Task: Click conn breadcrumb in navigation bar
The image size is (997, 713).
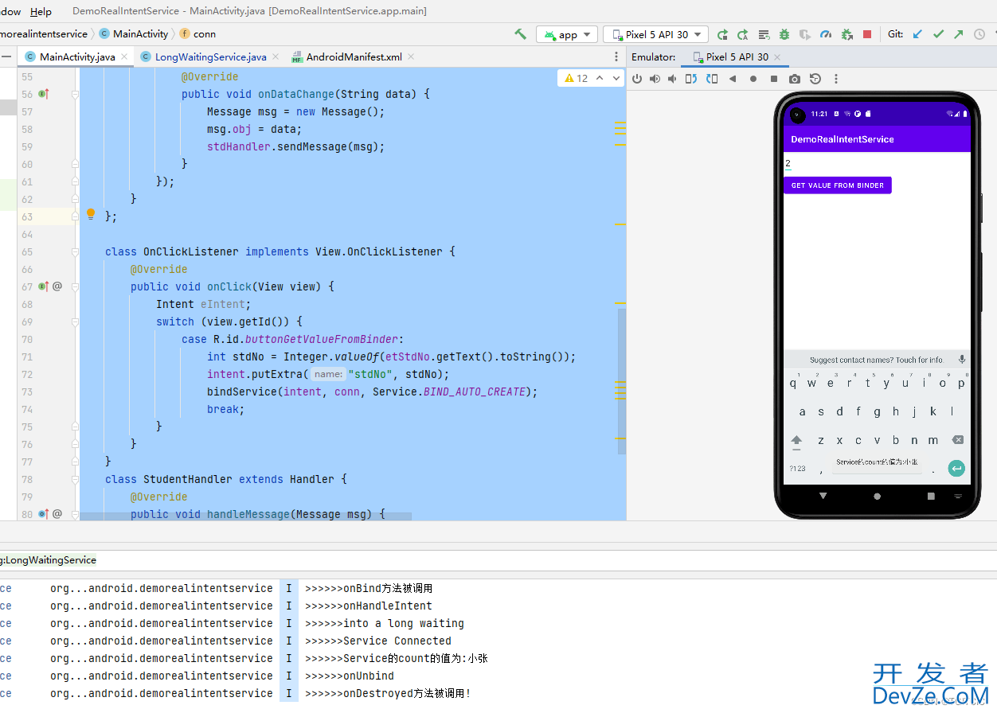Action: tap(198, 33)
